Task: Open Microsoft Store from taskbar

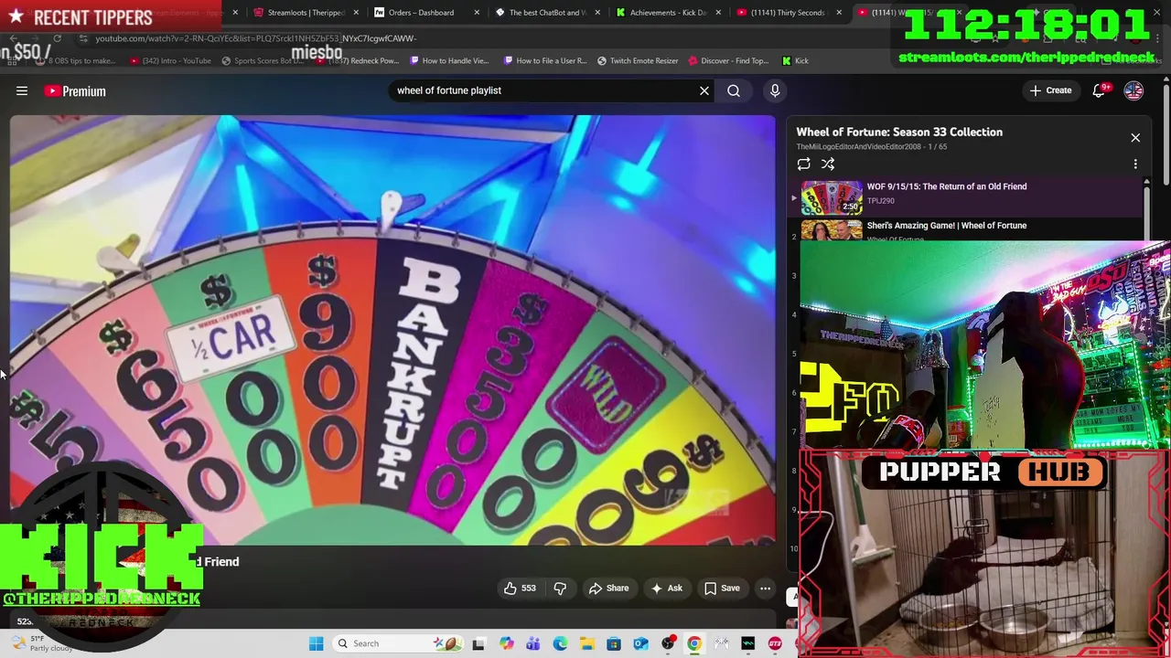Action: tap(614, 643)
